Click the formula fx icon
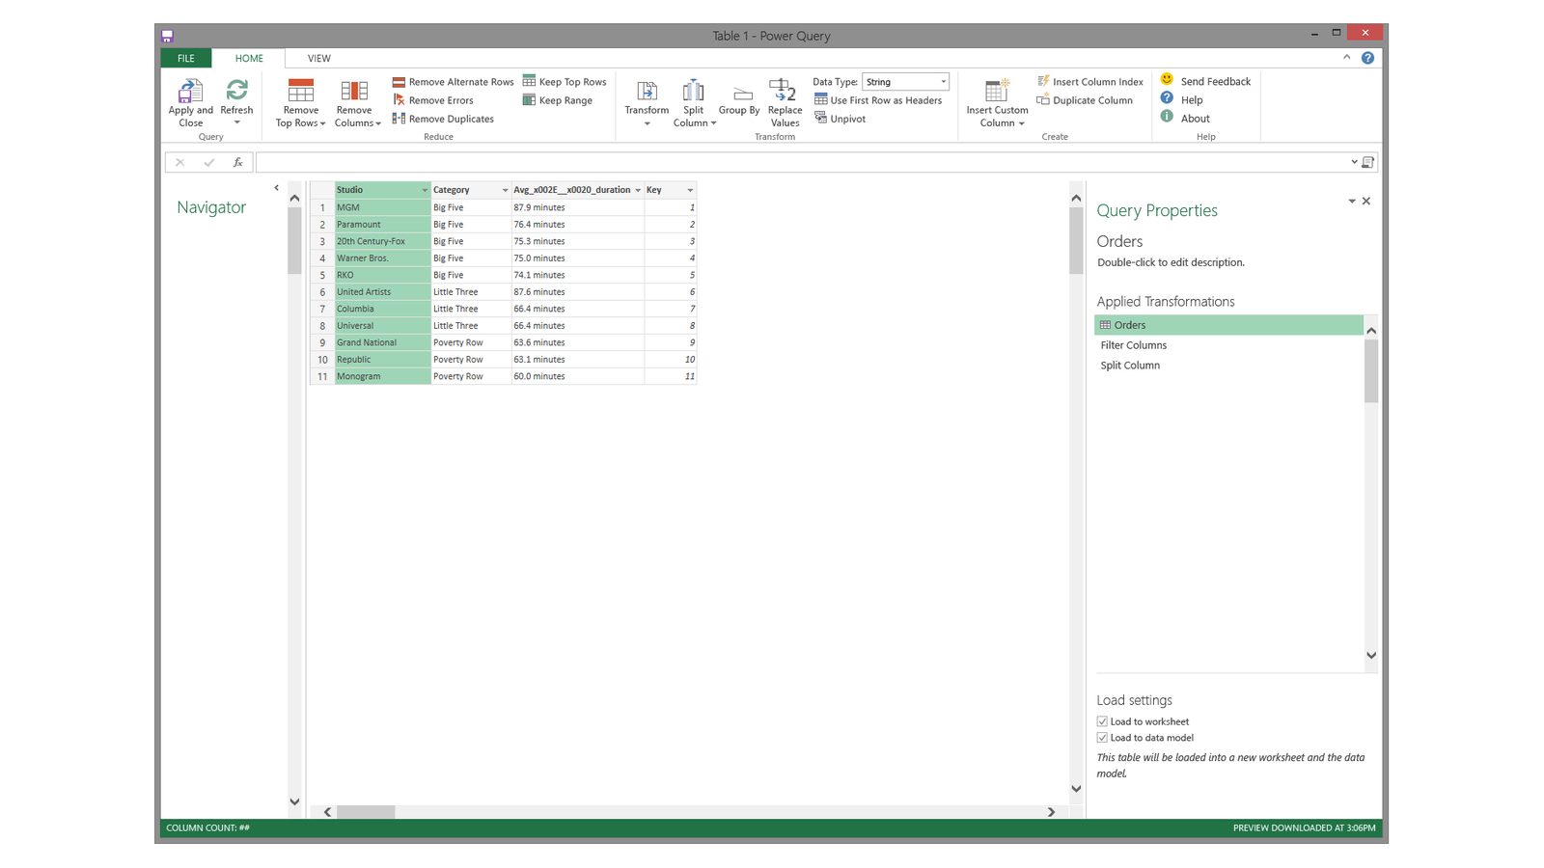 [237, 162]
